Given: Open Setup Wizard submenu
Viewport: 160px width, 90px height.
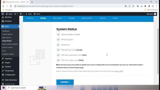Looking at the screenshot, I should pos(7,41).
